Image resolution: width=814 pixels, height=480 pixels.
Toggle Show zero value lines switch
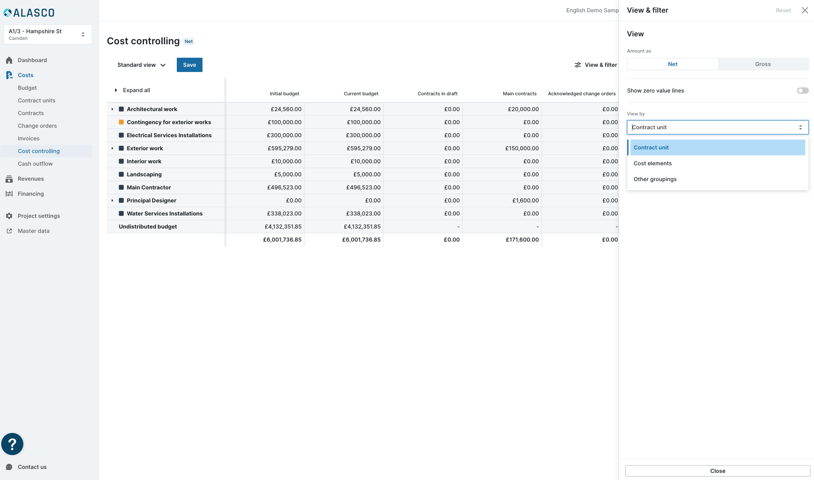tap(803, 91)
